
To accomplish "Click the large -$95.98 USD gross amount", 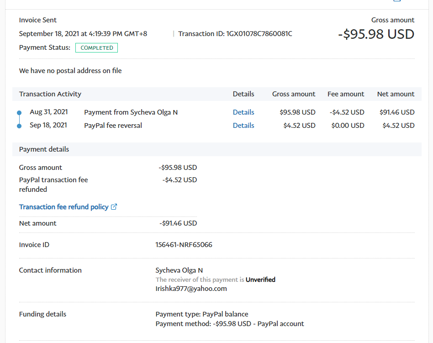I will pos(376,34).
